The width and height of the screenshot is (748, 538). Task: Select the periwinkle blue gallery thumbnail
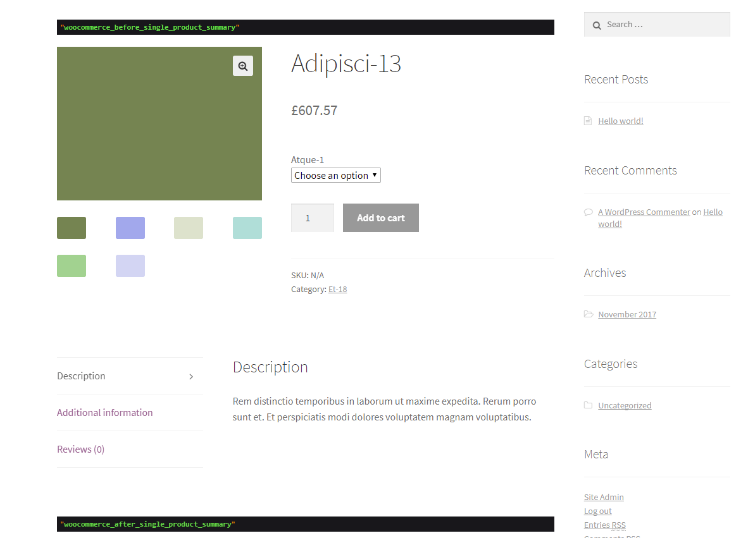pyautogui.click(x=130, y=228)
